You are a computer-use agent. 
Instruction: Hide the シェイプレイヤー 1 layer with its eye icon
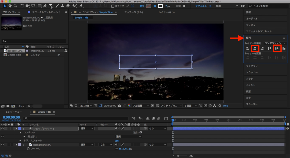coord(3,128)
